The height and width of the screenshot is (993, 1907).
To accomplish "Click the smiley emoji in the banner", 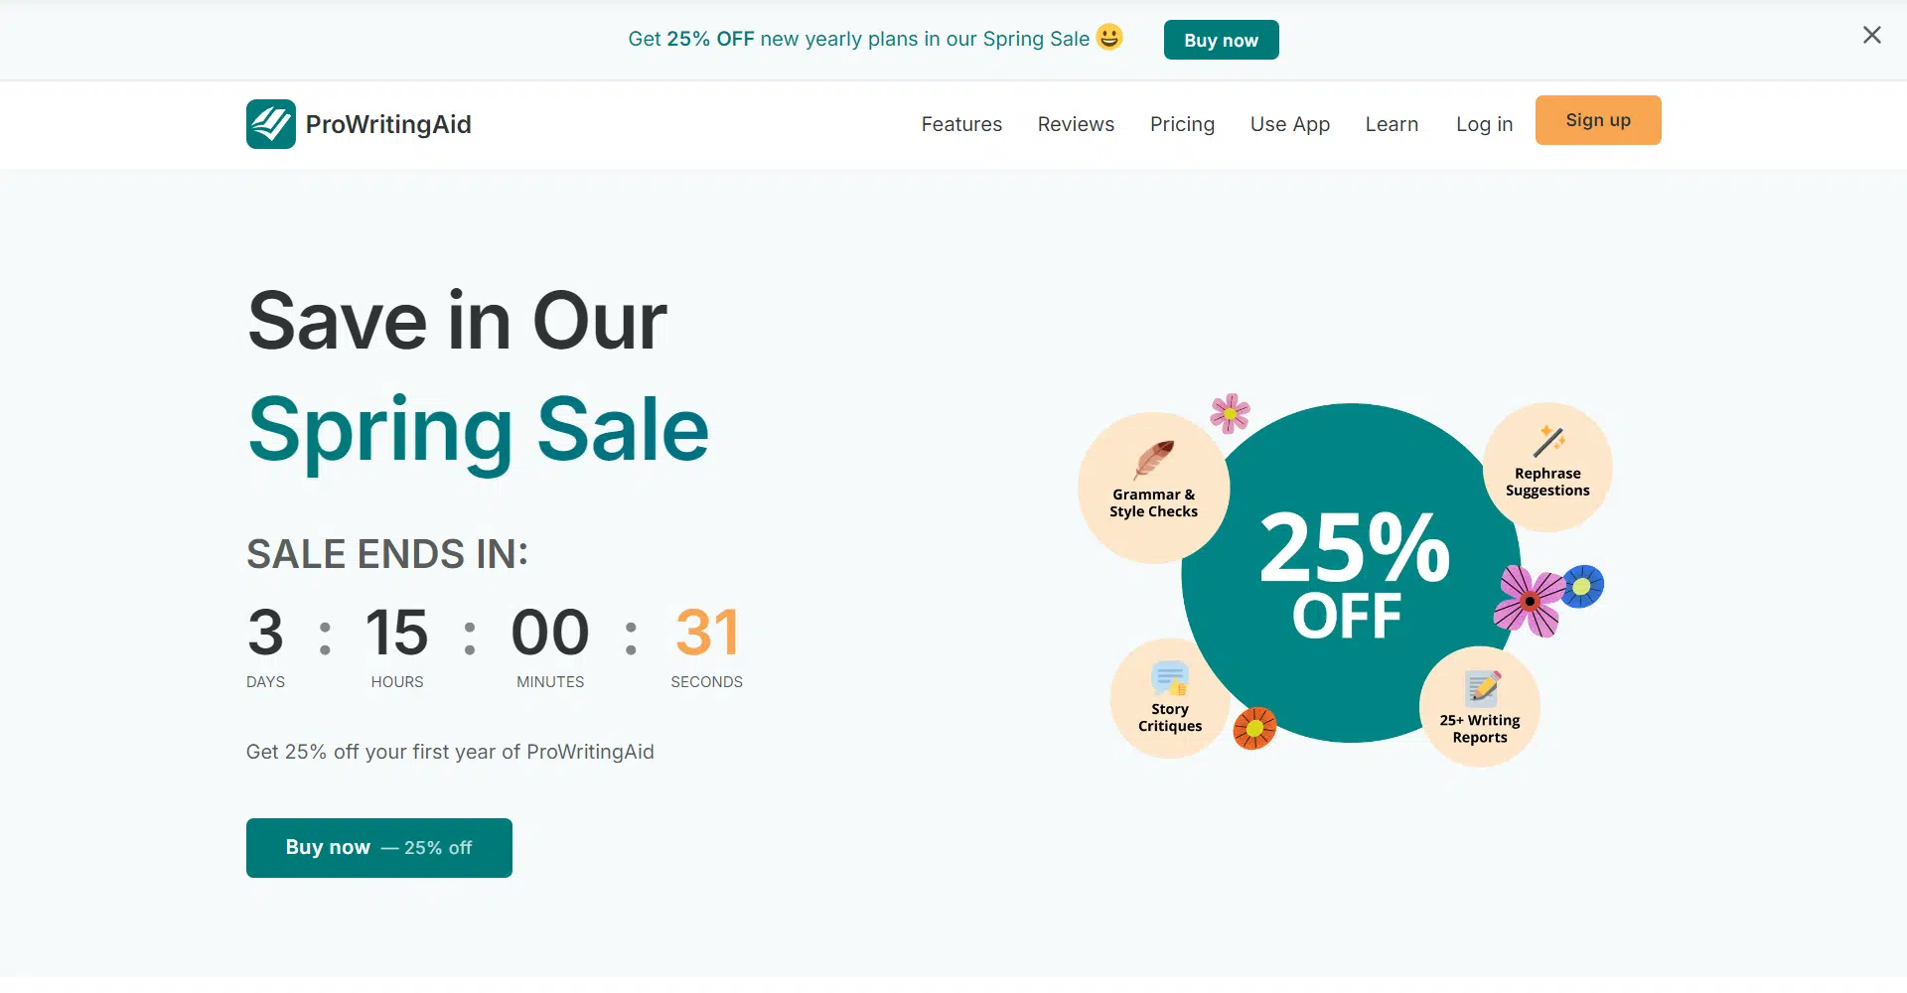I will (x=1109, y=38).
